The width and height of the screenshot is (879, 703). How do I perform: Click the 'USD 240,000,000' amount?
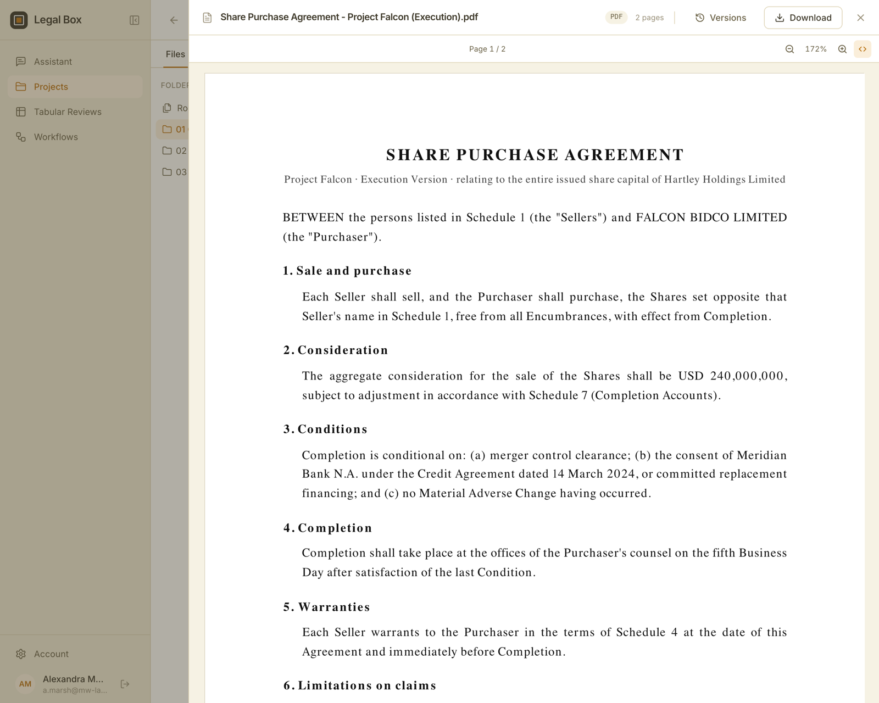pyautogui.click(x=732, y=376)
